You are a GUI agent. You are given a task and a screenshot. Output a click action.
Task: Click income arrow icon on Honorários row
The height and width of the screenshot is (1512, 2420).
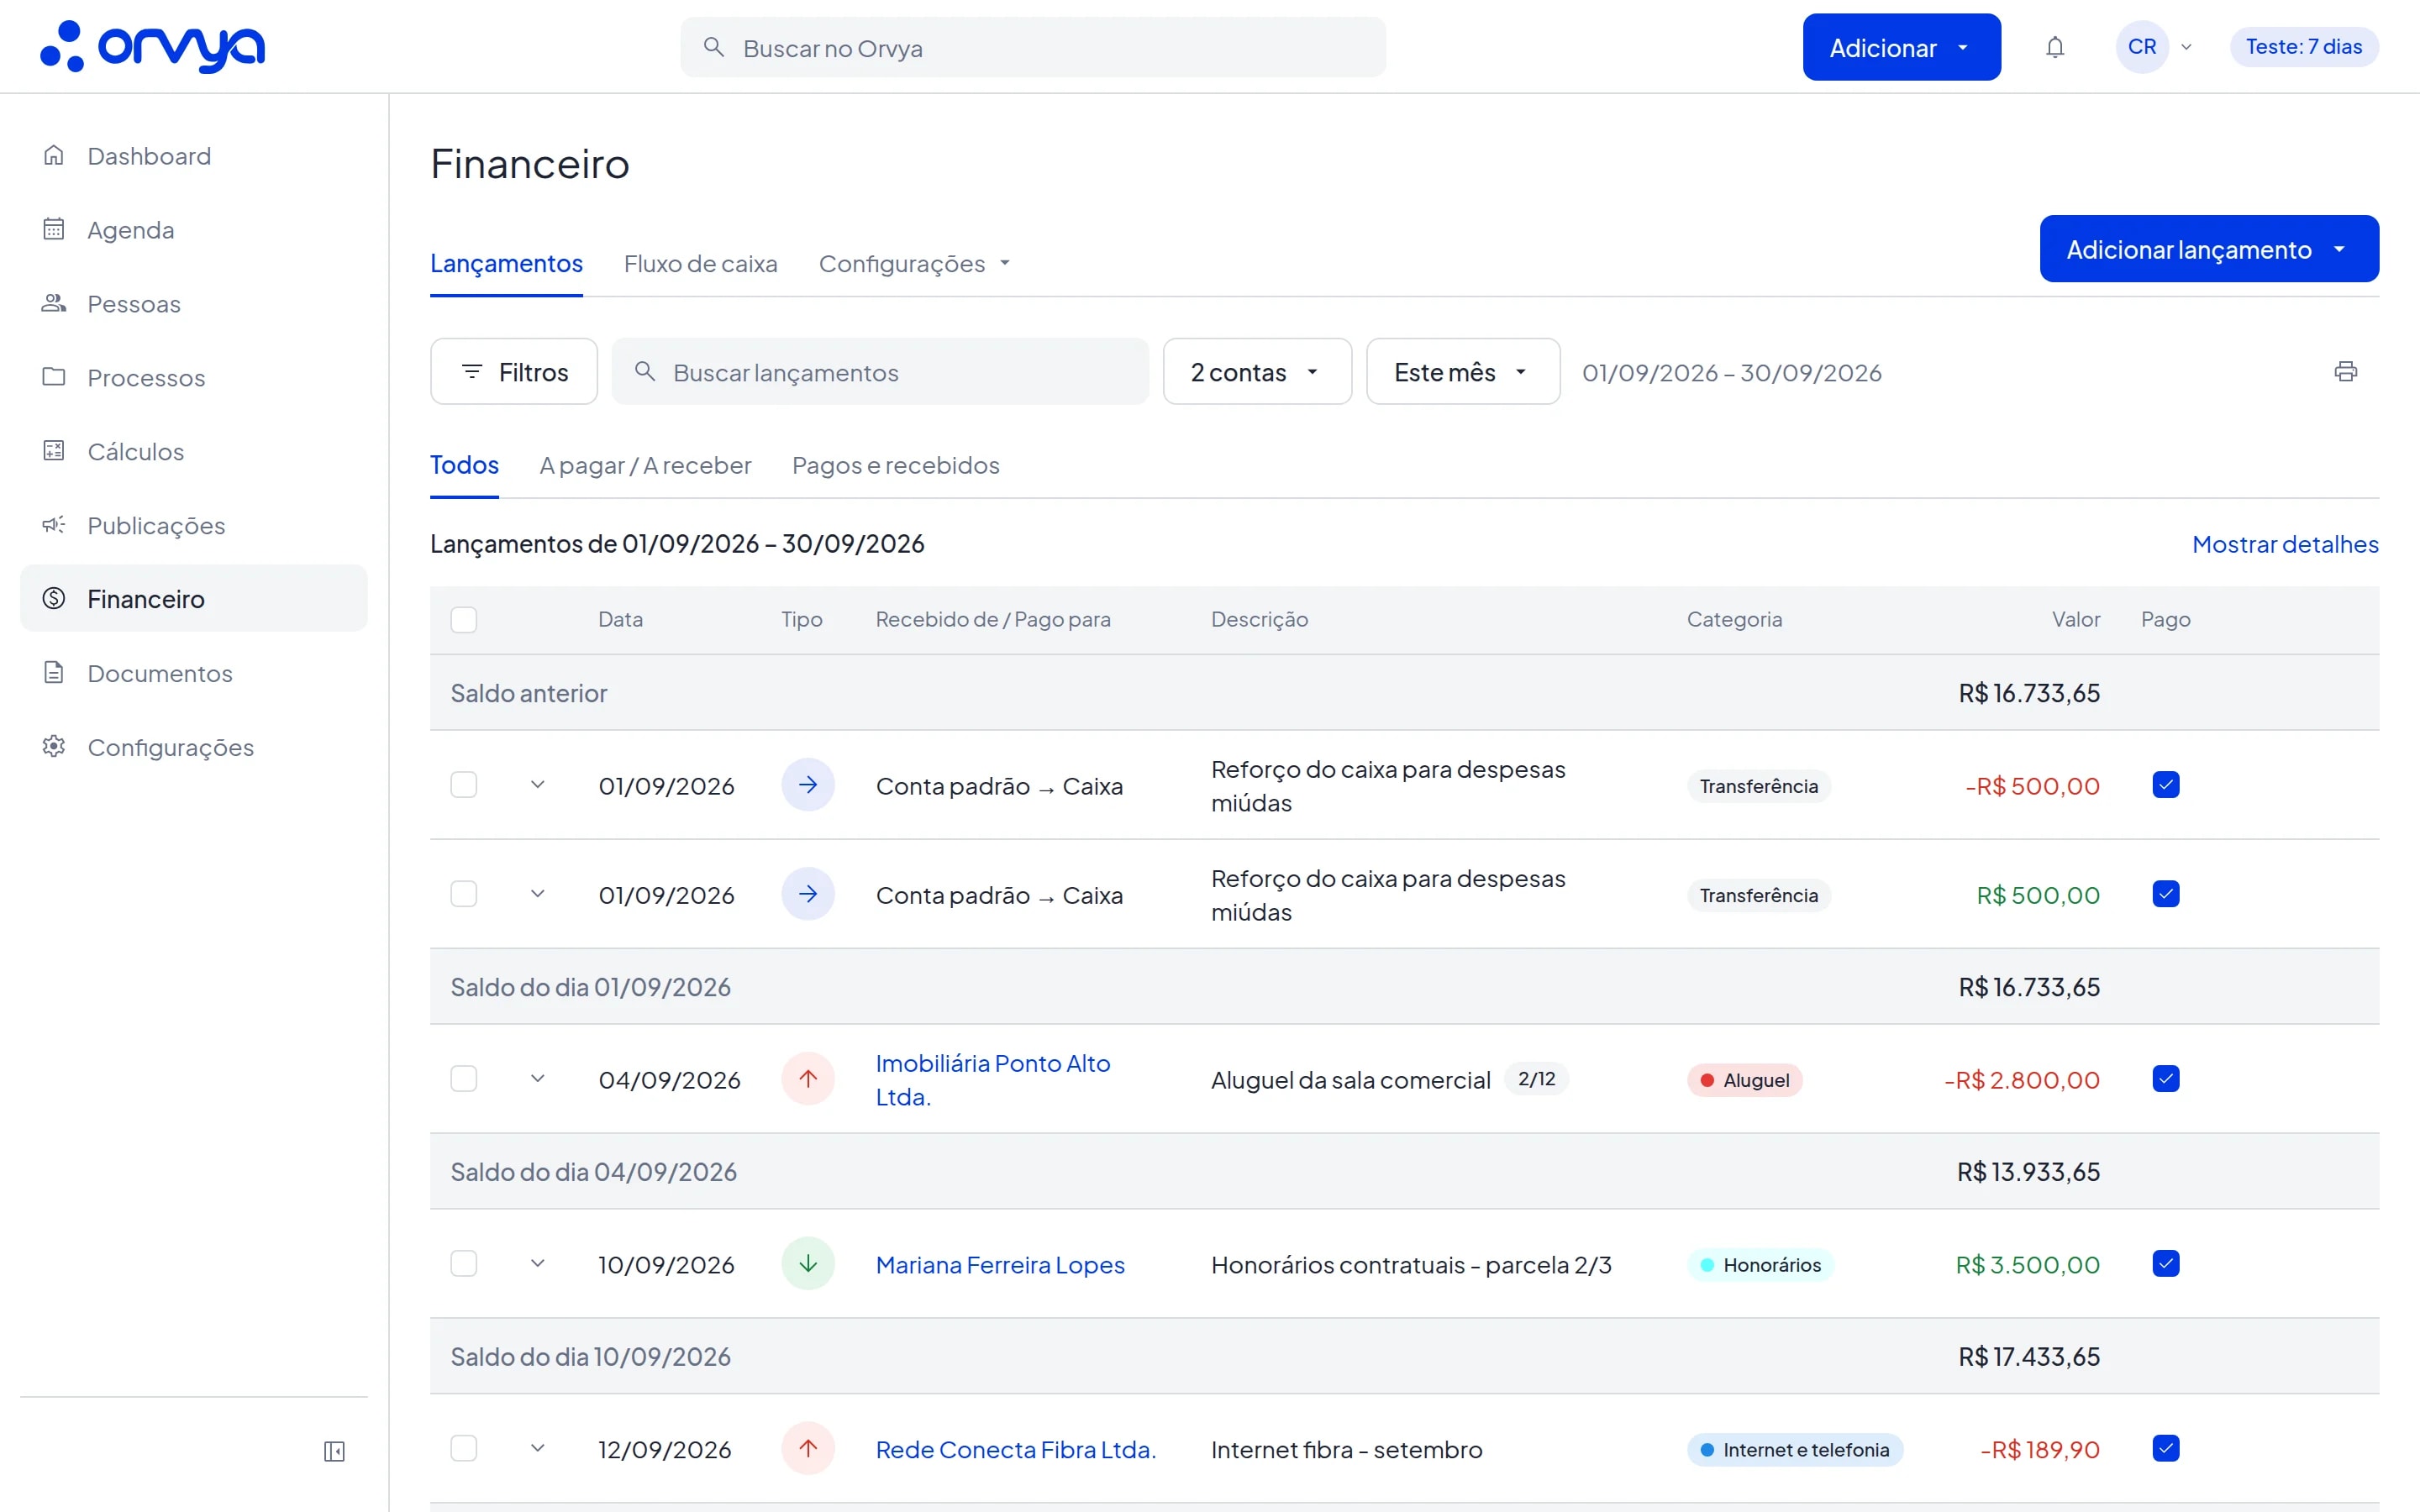coord(808,1264)
